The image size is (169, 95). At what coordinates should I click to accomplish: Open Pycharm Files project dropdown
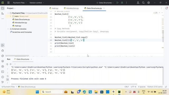pos(20,3)
